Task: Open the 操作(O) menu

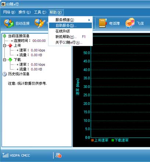Action: [x=25, y=12]
